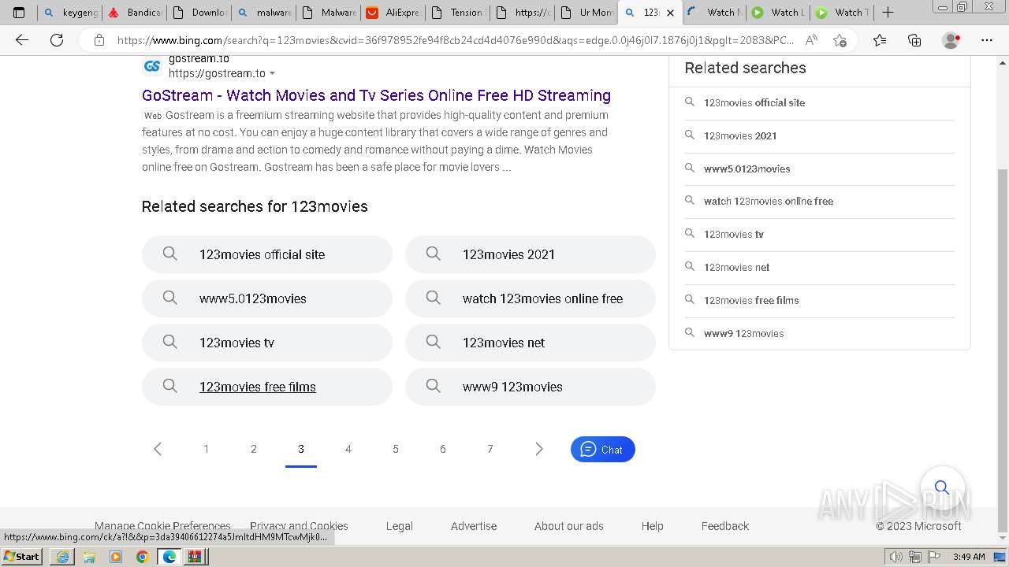Open Help footer link
Image resolution: width=1009 pixels, height=567 pixels.
(x=653, y=526)
